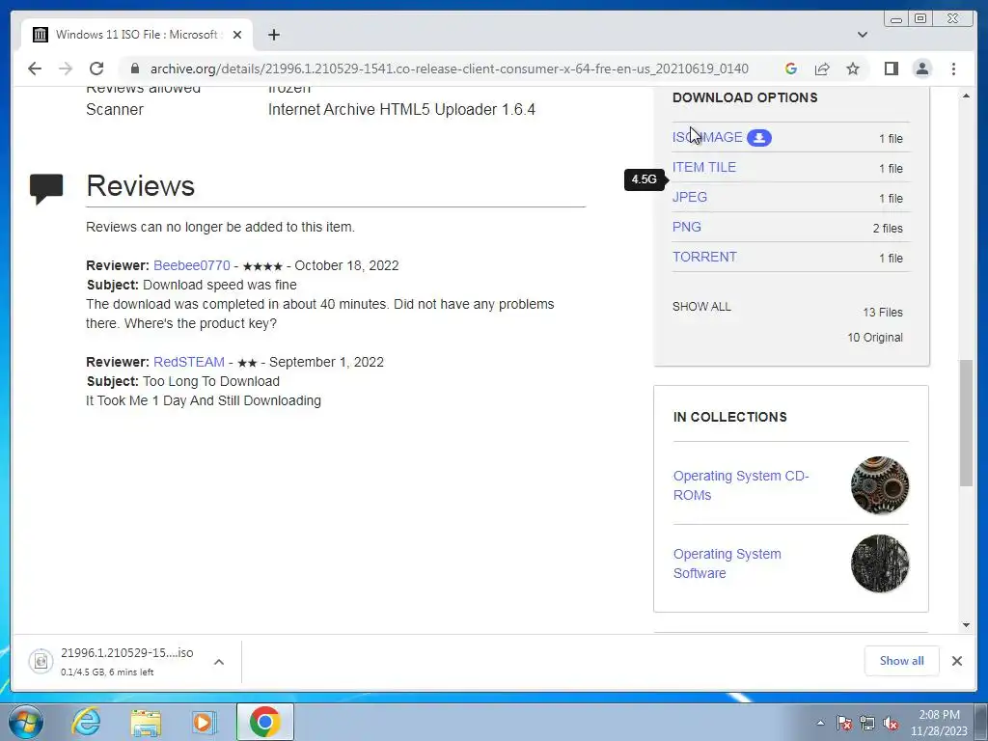Viewport: 988px width, 741px height.
Task: Click the scroll down arrow
Action: tap(966, 625)
